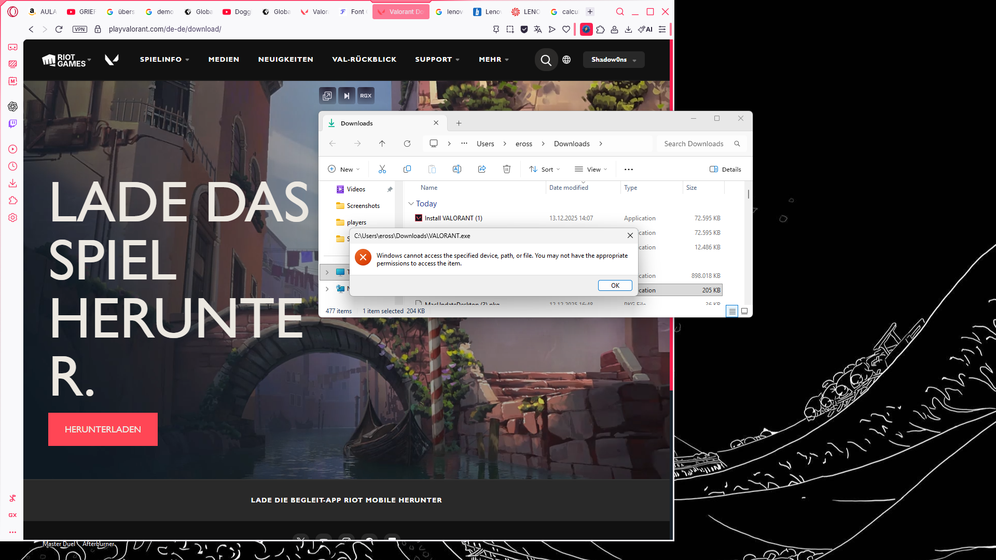Viewport: 996px width, 560px height.
Task: Open ChatGPT icon in Opera sidebar
Action: point(13,106)
